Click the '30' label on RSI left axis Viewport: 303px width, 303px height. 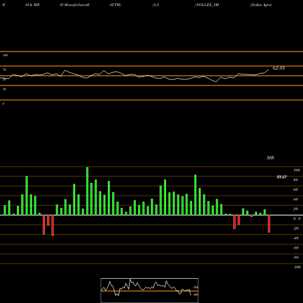click(4, 89)
